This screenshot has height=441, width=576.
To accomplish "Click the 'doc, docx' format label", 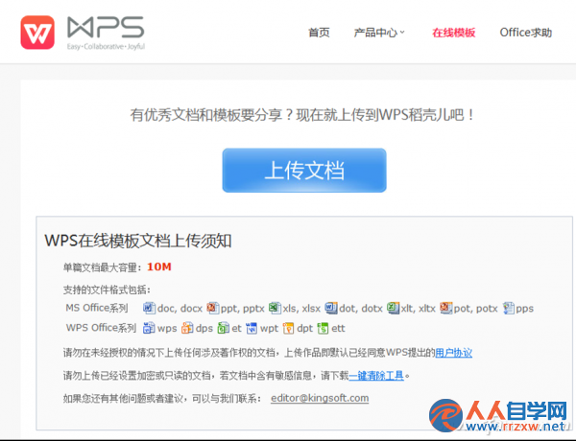I will (x=180, y=309).
